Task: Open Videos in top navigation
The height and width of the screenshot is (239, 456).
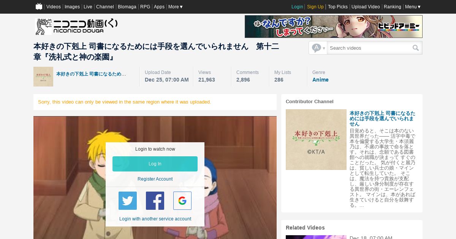Action: (54, 7)
